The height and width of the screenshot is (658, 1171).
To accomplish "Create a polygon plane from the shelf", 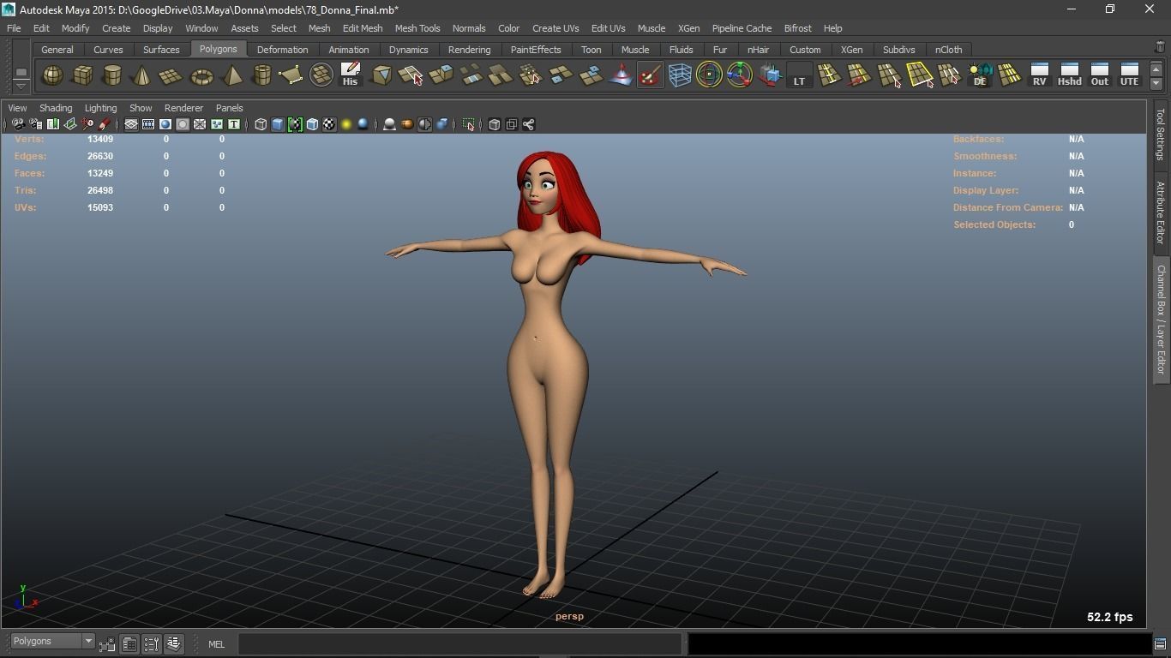I will tap(171, 75).
